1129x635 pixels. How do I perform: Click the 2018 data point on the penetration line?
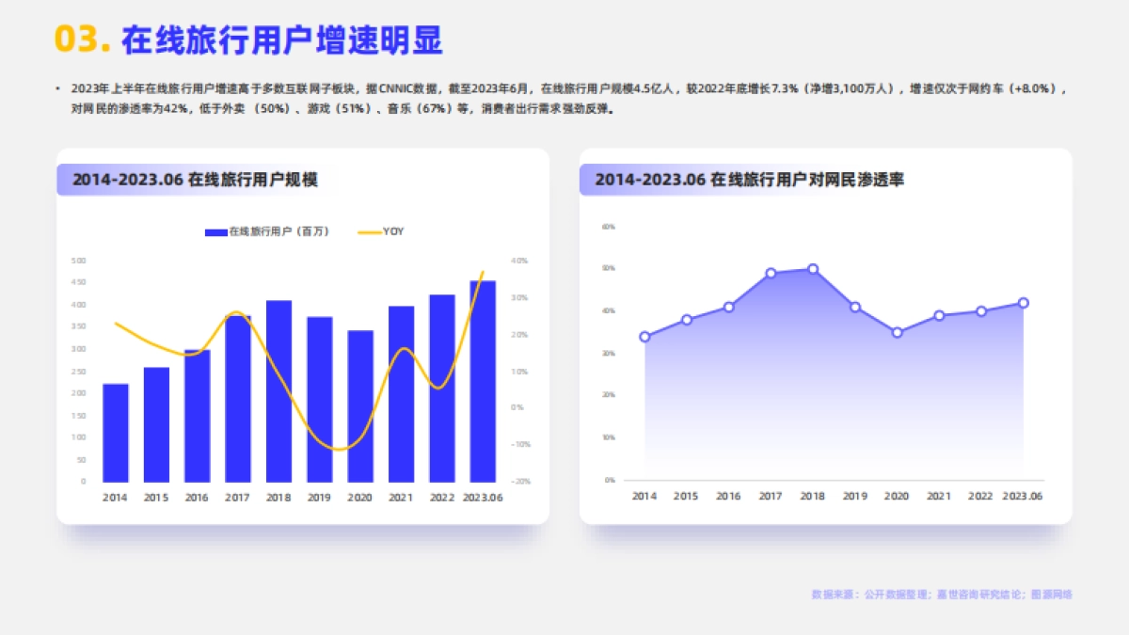[812, 268]
